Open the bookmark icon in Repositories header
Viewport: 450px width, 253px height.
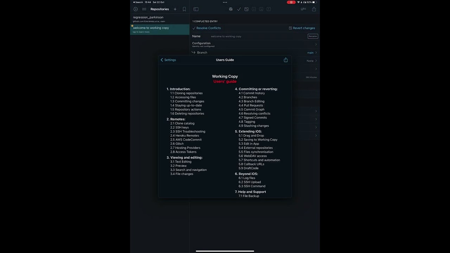(184, 9)
